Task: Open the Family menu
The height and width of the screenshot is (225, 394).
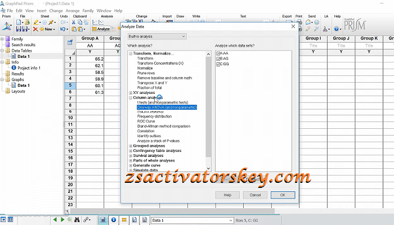Action: [88, 11]
